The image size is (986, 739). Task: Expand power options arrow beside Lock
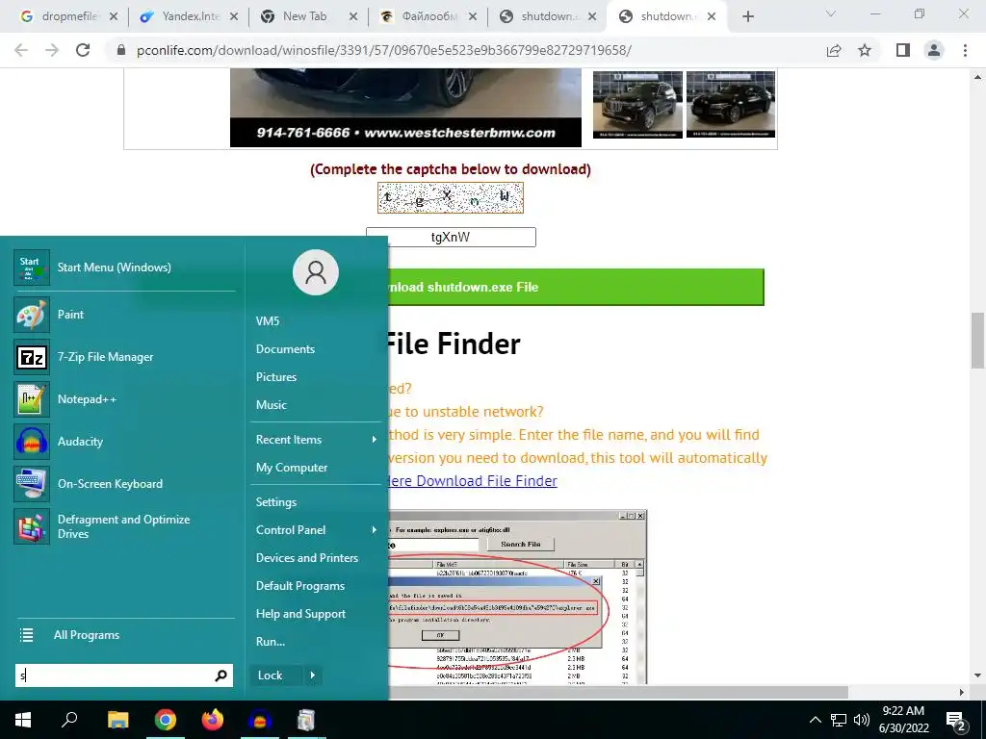click(x=313, y=675)
